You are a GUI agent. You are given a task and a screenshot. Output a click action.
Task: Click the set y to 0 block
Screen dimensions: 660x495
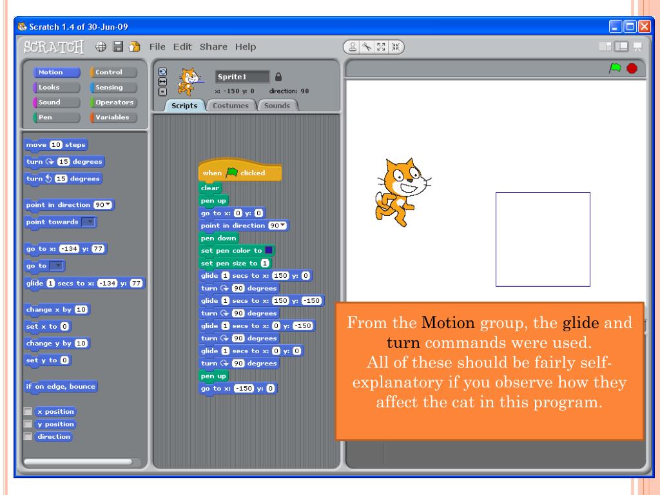[x=48, y=360]
